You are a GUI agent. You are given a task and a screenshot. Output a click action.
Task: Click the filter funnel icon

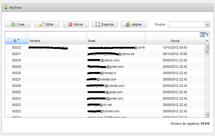coord(207,34)
